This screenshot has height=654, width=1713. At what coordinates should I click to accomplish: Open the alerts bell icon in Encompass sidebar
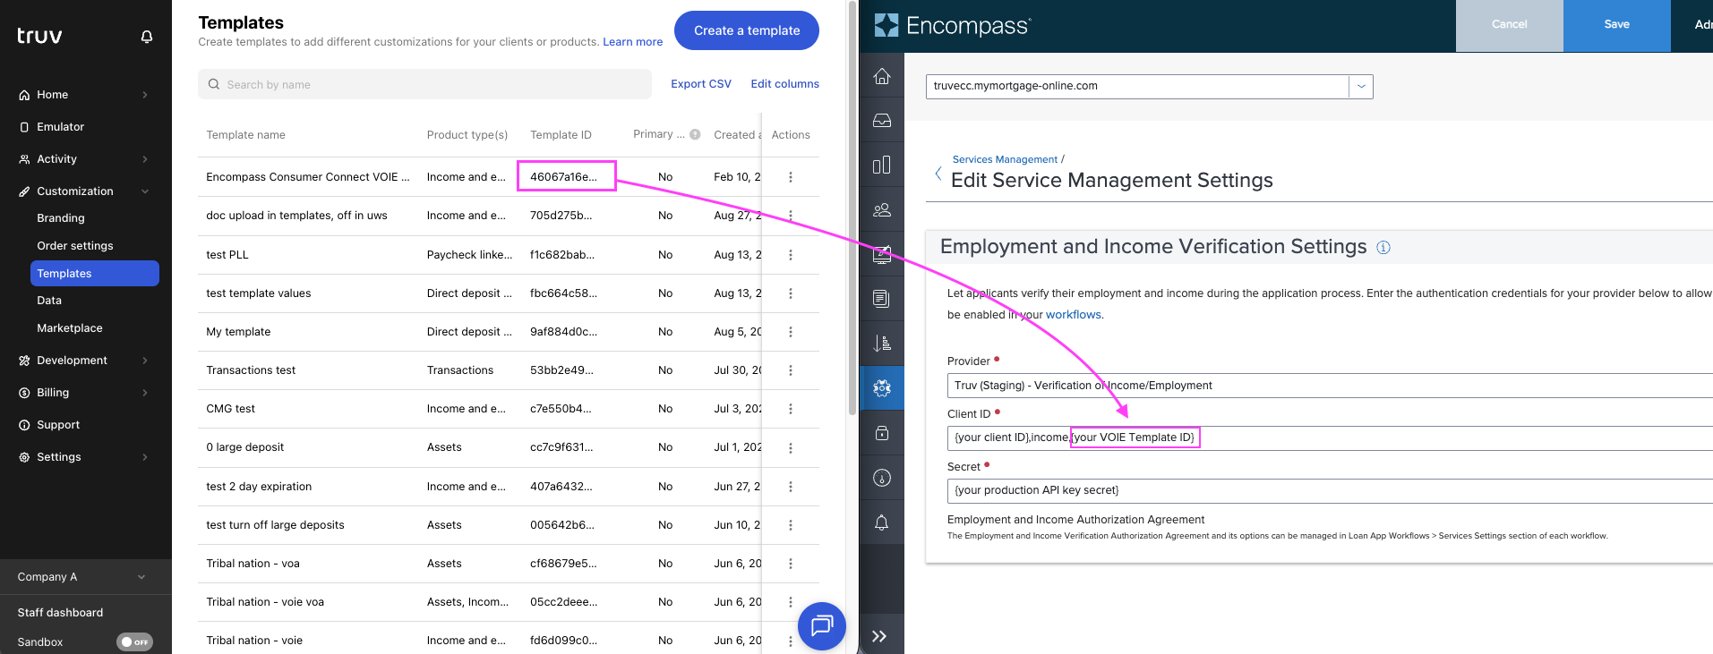pyautogui.click(x=882, y=522)
